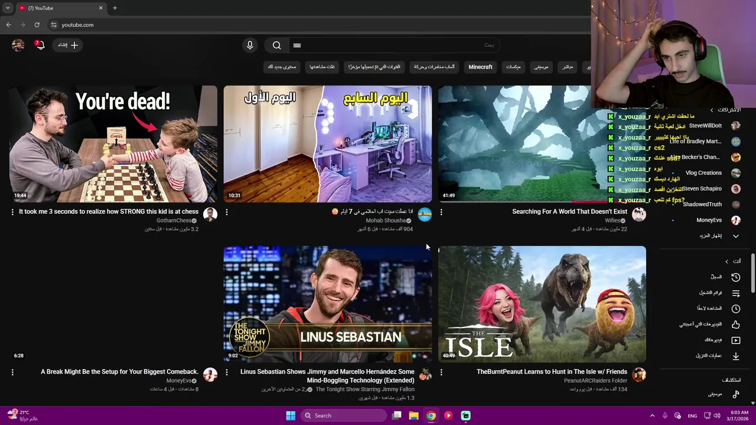Select the ميكسات filter chip
Screen dimensions: 756x425
pyautogui.click(x=513, y=67)
